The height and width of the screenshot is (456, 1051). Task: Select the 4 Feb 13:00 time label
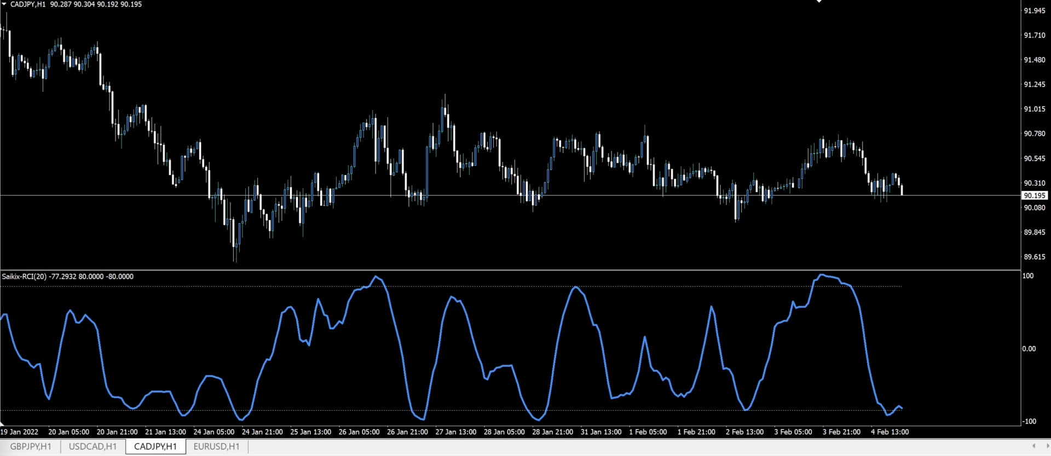890,432
